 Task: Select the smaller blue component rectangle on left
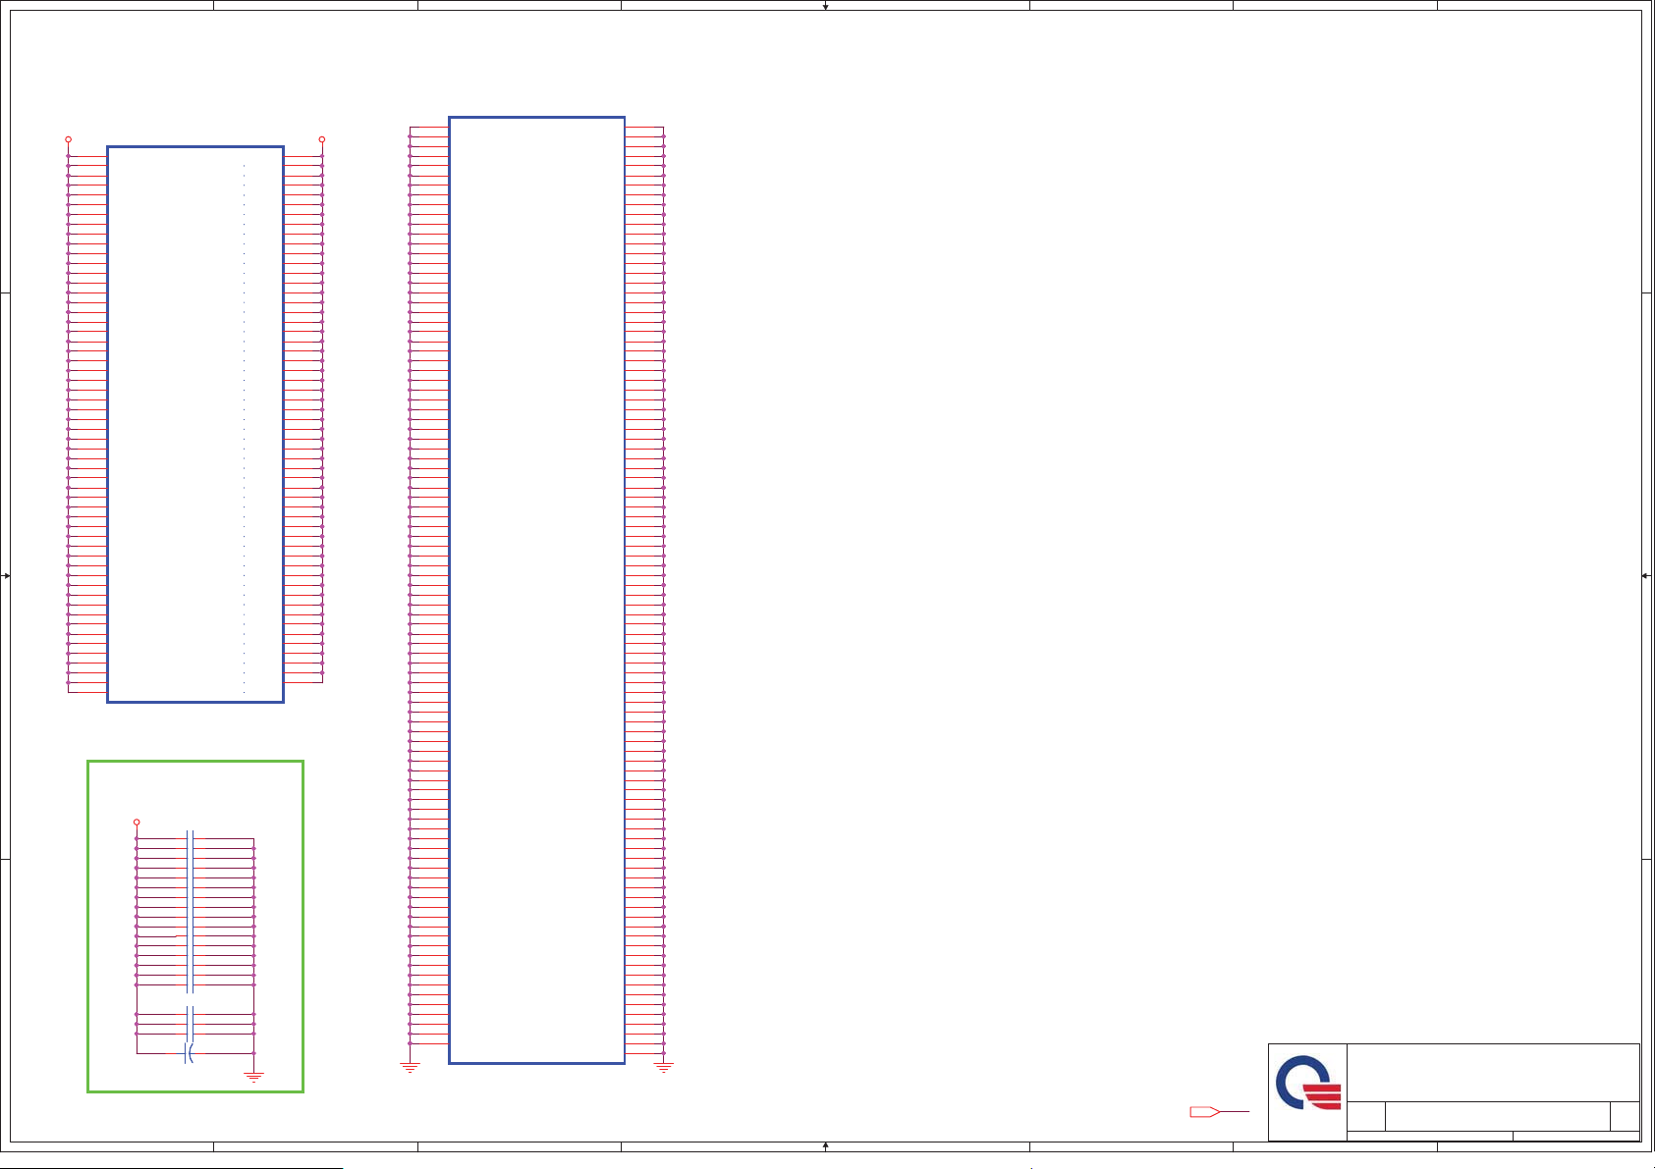coord(194,424)
